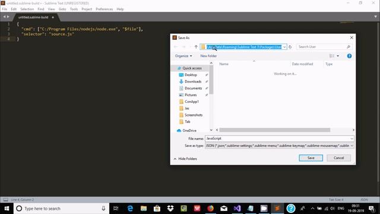Open the tab list dropdown arrow in Sublime

[x=375, y=17]
